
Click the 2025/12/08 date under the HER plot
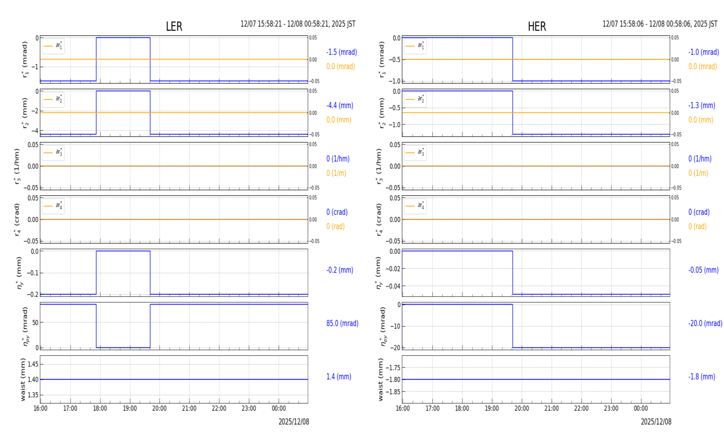coord(656,422)
